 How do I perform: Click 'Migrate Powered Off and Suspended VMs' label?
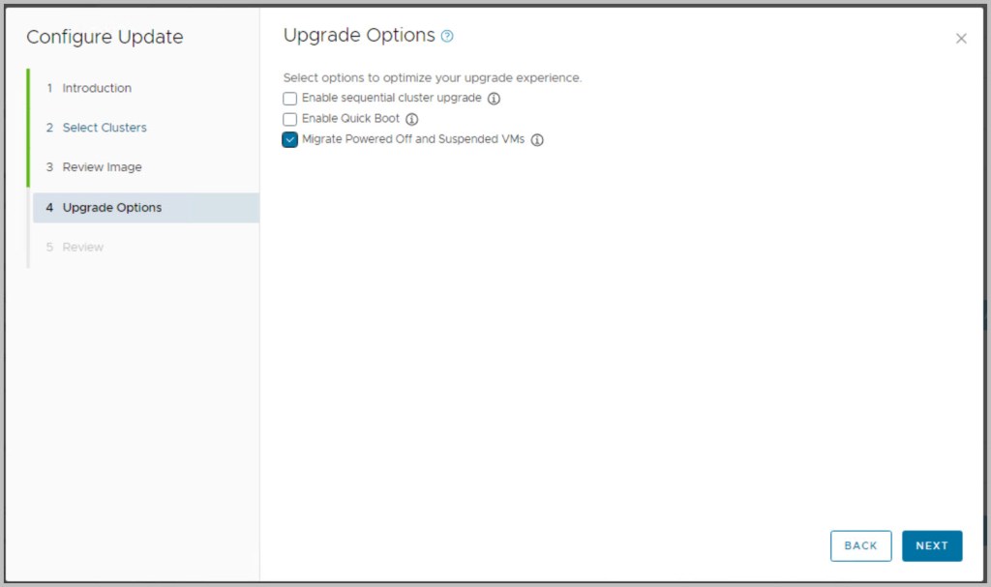tap(413, 140)
